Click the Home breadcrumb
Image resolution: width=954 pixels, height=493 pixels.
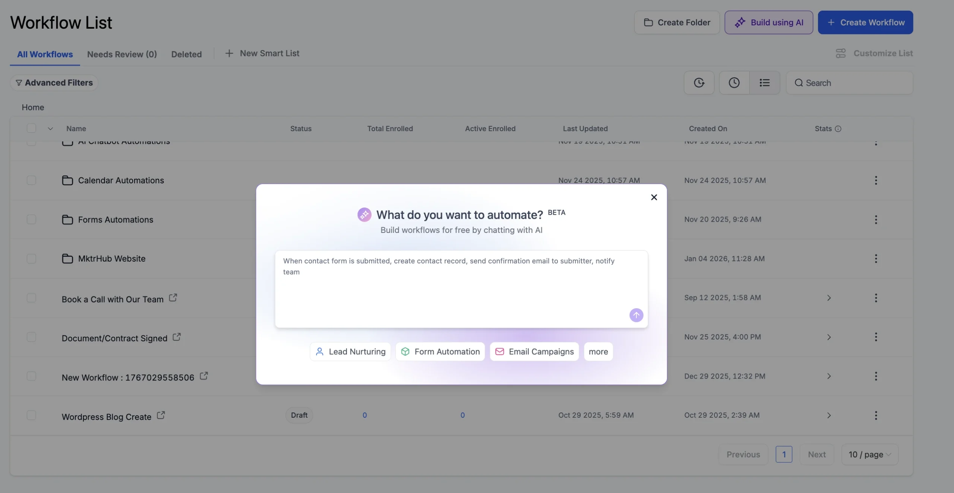pos(33,107)
